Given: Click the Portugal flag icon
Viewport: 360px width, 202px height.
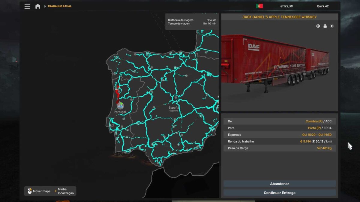Looking at the screenshot, I should pyautogui.click(x=259, y=6).
